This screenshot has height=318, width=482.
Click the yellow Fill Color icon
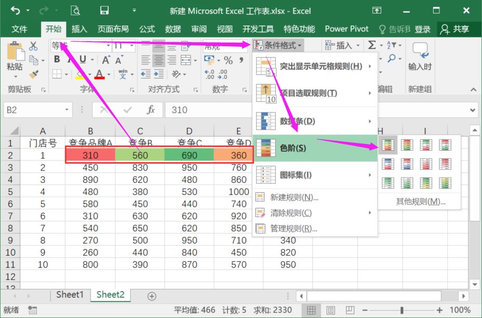[80, 74]
